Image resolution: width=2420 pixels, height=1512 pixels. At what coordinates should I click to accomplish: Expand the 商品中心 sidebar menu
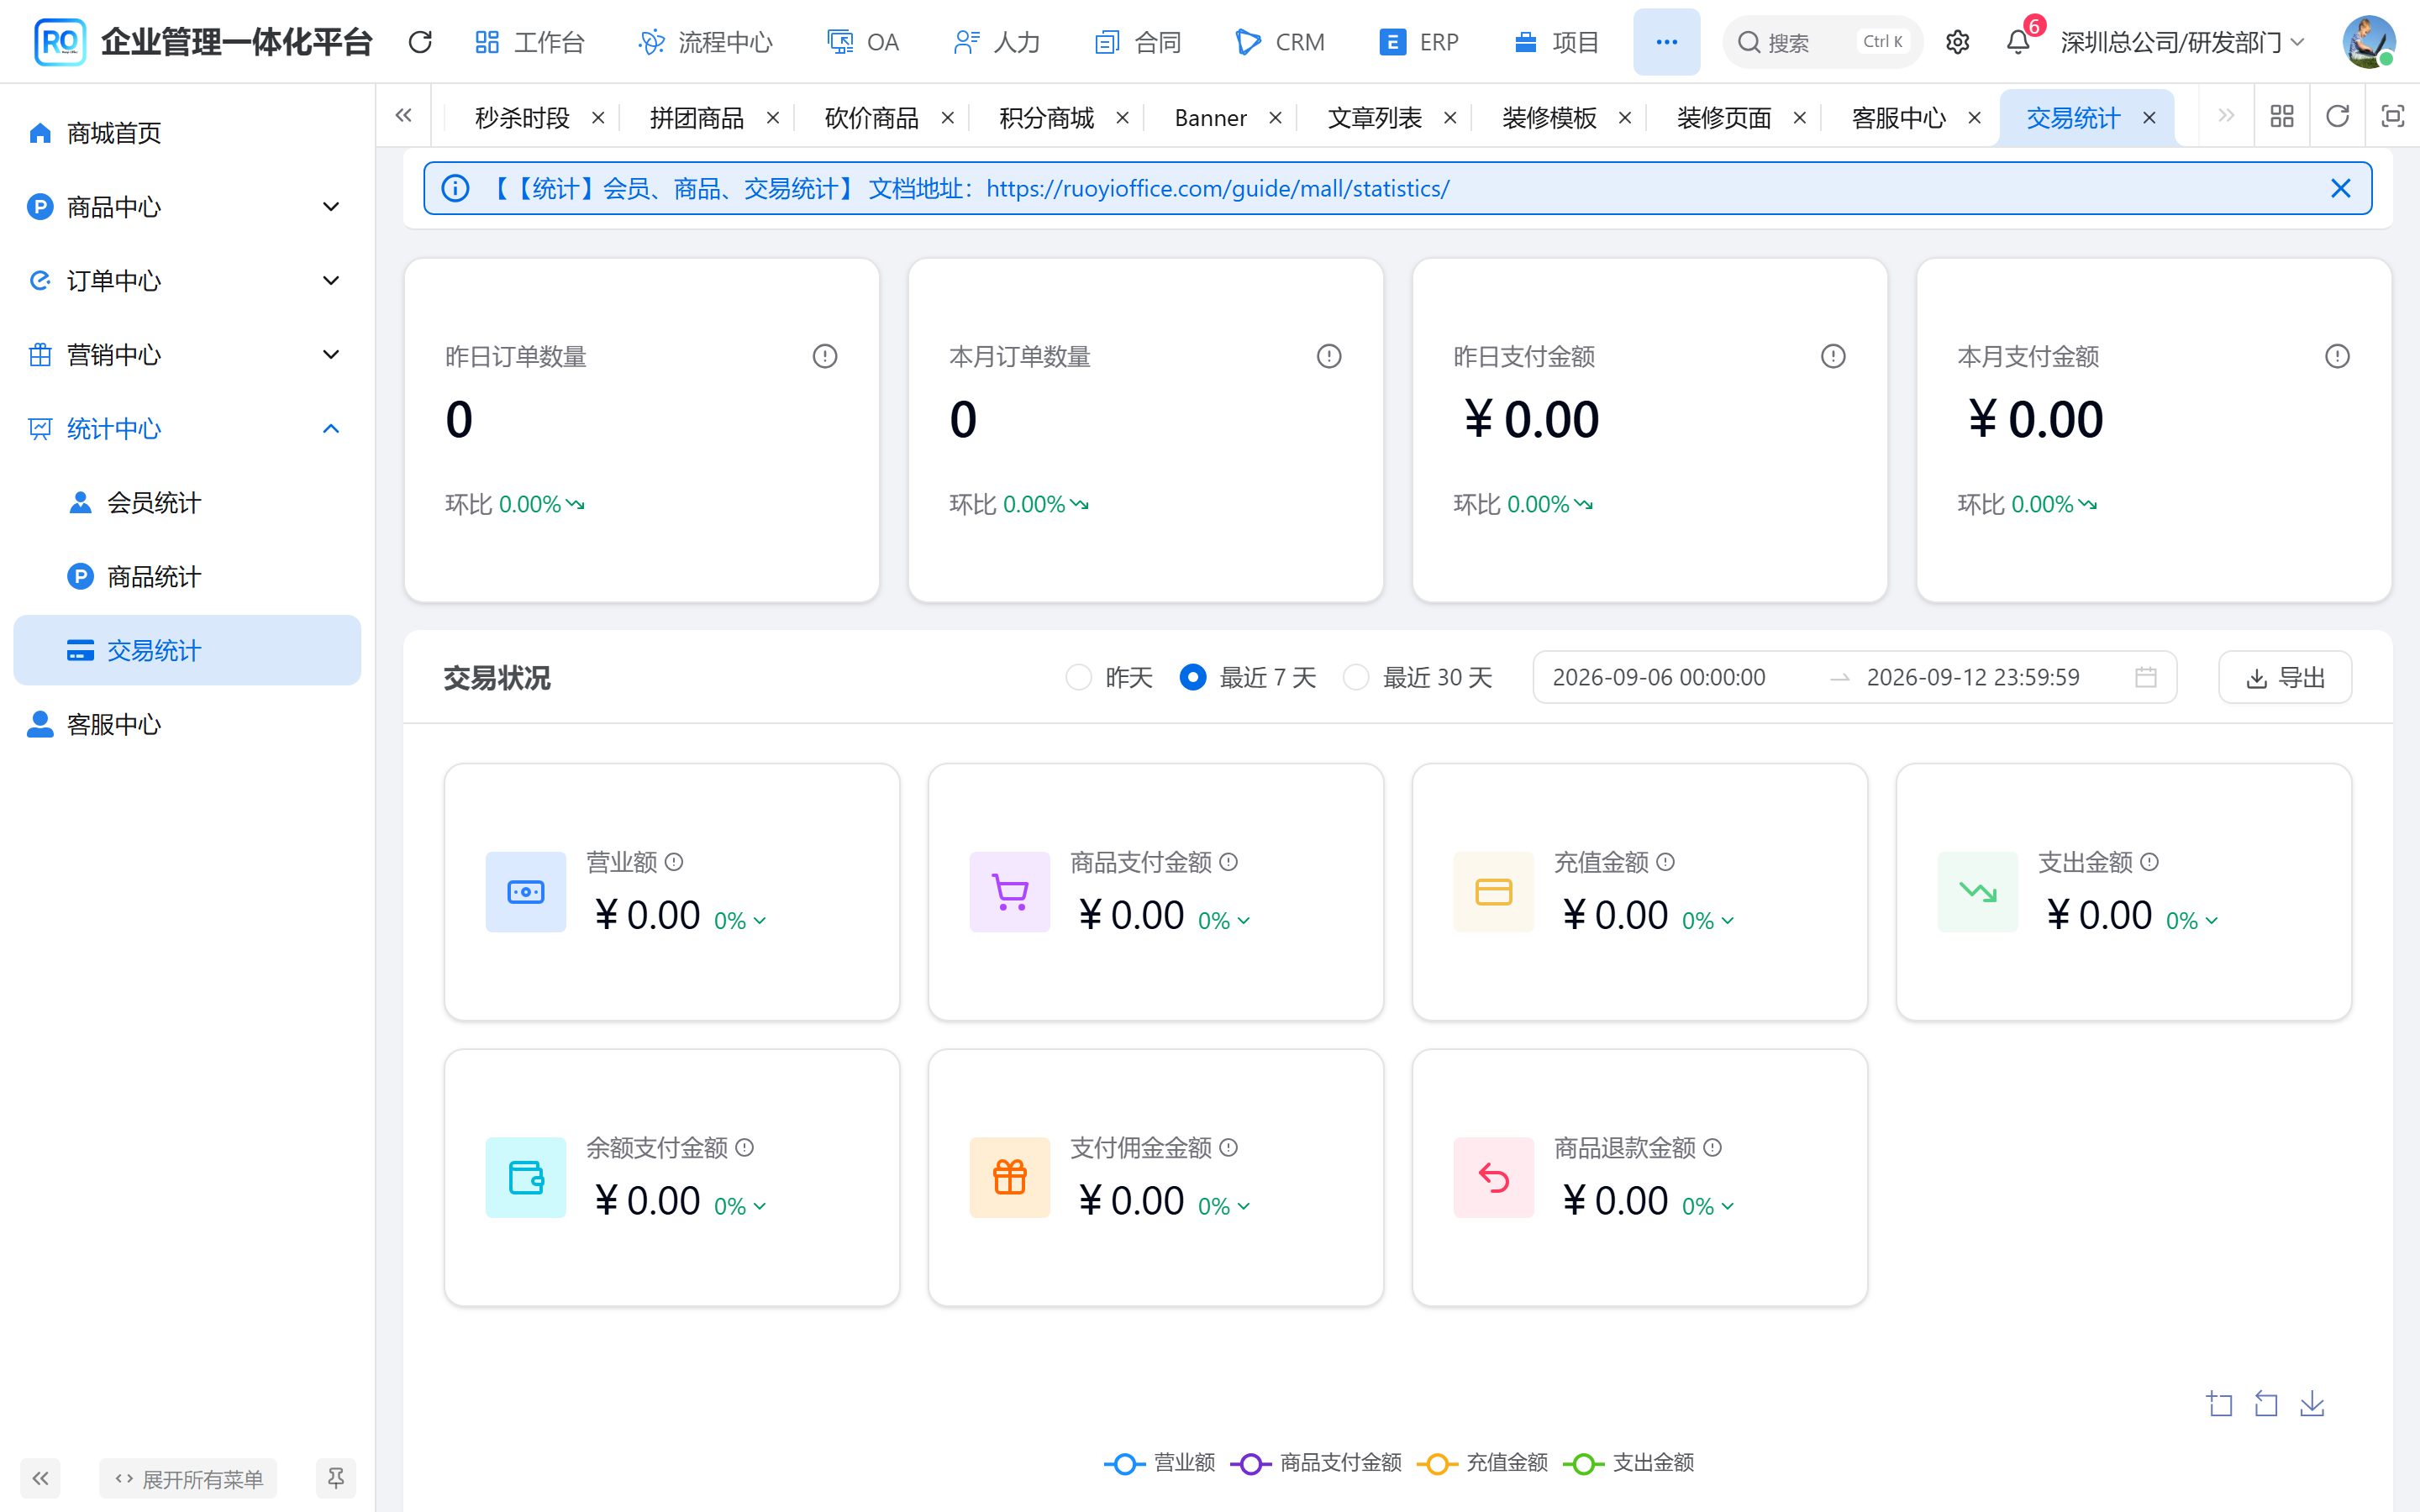point(187,207)
